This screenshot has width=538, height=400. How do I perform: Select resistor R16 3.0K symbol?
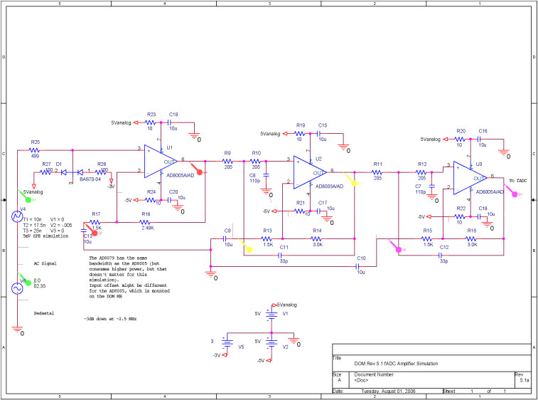pyautogui.click(x=470, y=238)
